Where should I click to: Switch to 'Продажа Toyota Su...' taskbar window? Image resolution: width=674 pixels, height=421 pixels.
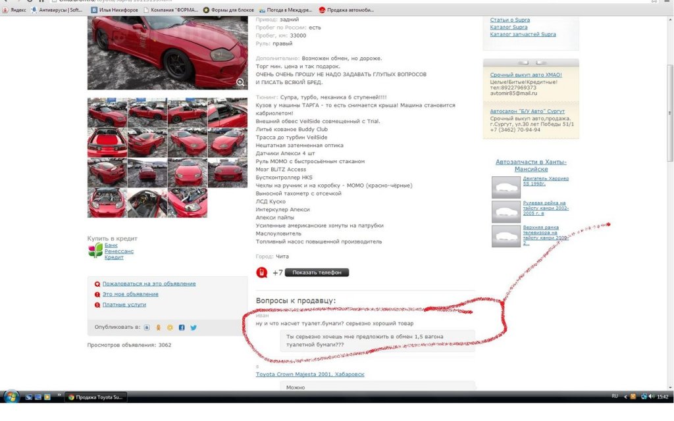coord(96,397)
